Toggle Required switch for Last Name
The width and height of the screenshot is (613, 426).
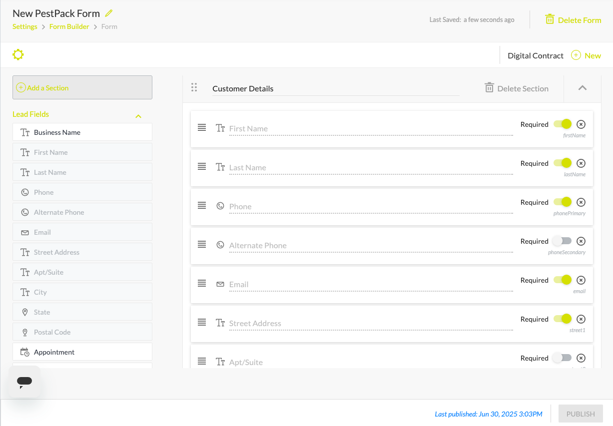563,163
